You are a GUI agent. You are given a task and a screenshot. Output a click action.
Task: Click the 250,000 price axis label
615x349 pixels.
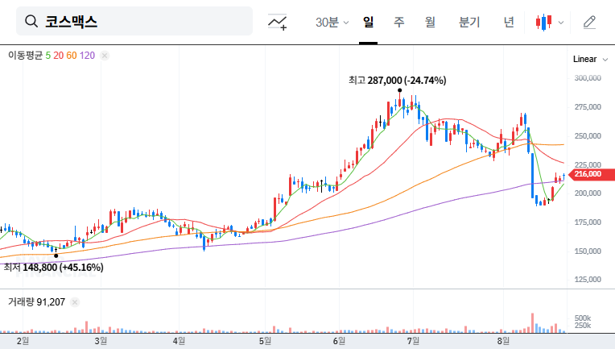(588, 136)
